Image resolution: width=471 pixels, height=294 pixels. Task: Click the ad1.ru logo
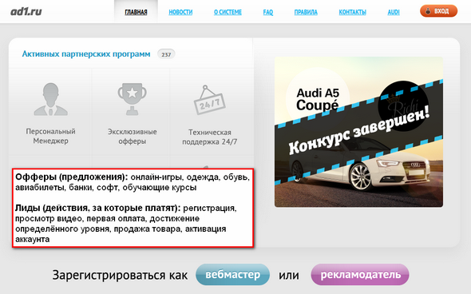(26, 12)
